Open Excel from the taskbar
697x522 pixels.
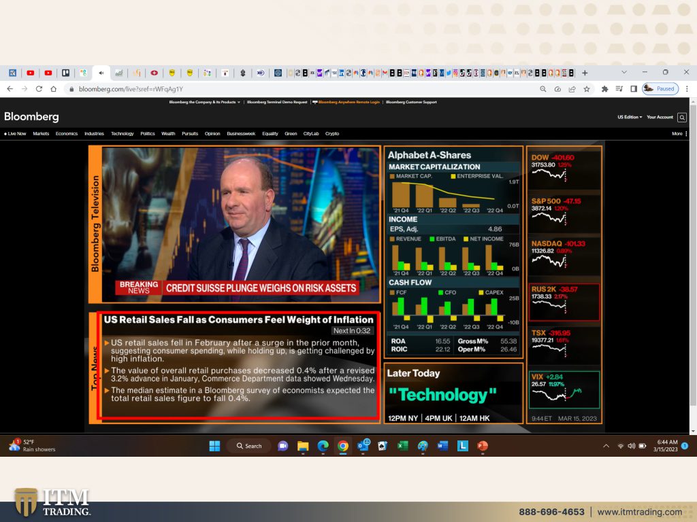point(403,446)
